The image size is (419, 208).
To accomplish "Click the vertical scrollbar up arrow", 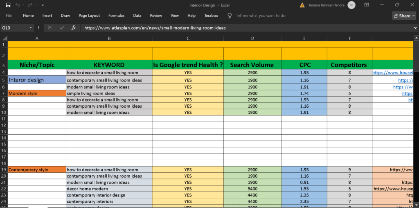I will click(416, 38).
